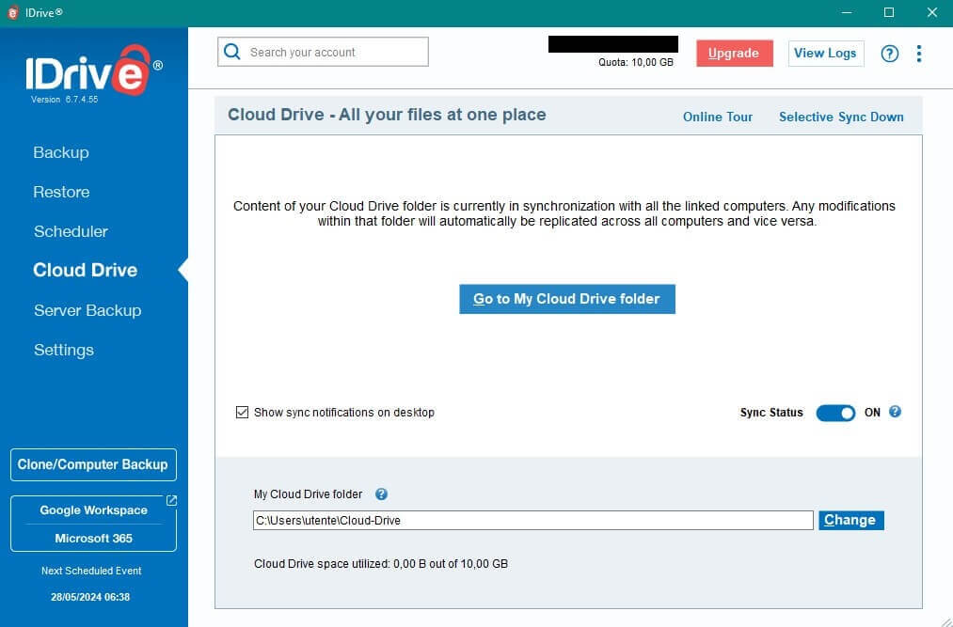Image resolution: width=953 pixels, height=627 pixels.
Task: Toggle Show sync notifications on desktop checkbox
Action: 242,413
